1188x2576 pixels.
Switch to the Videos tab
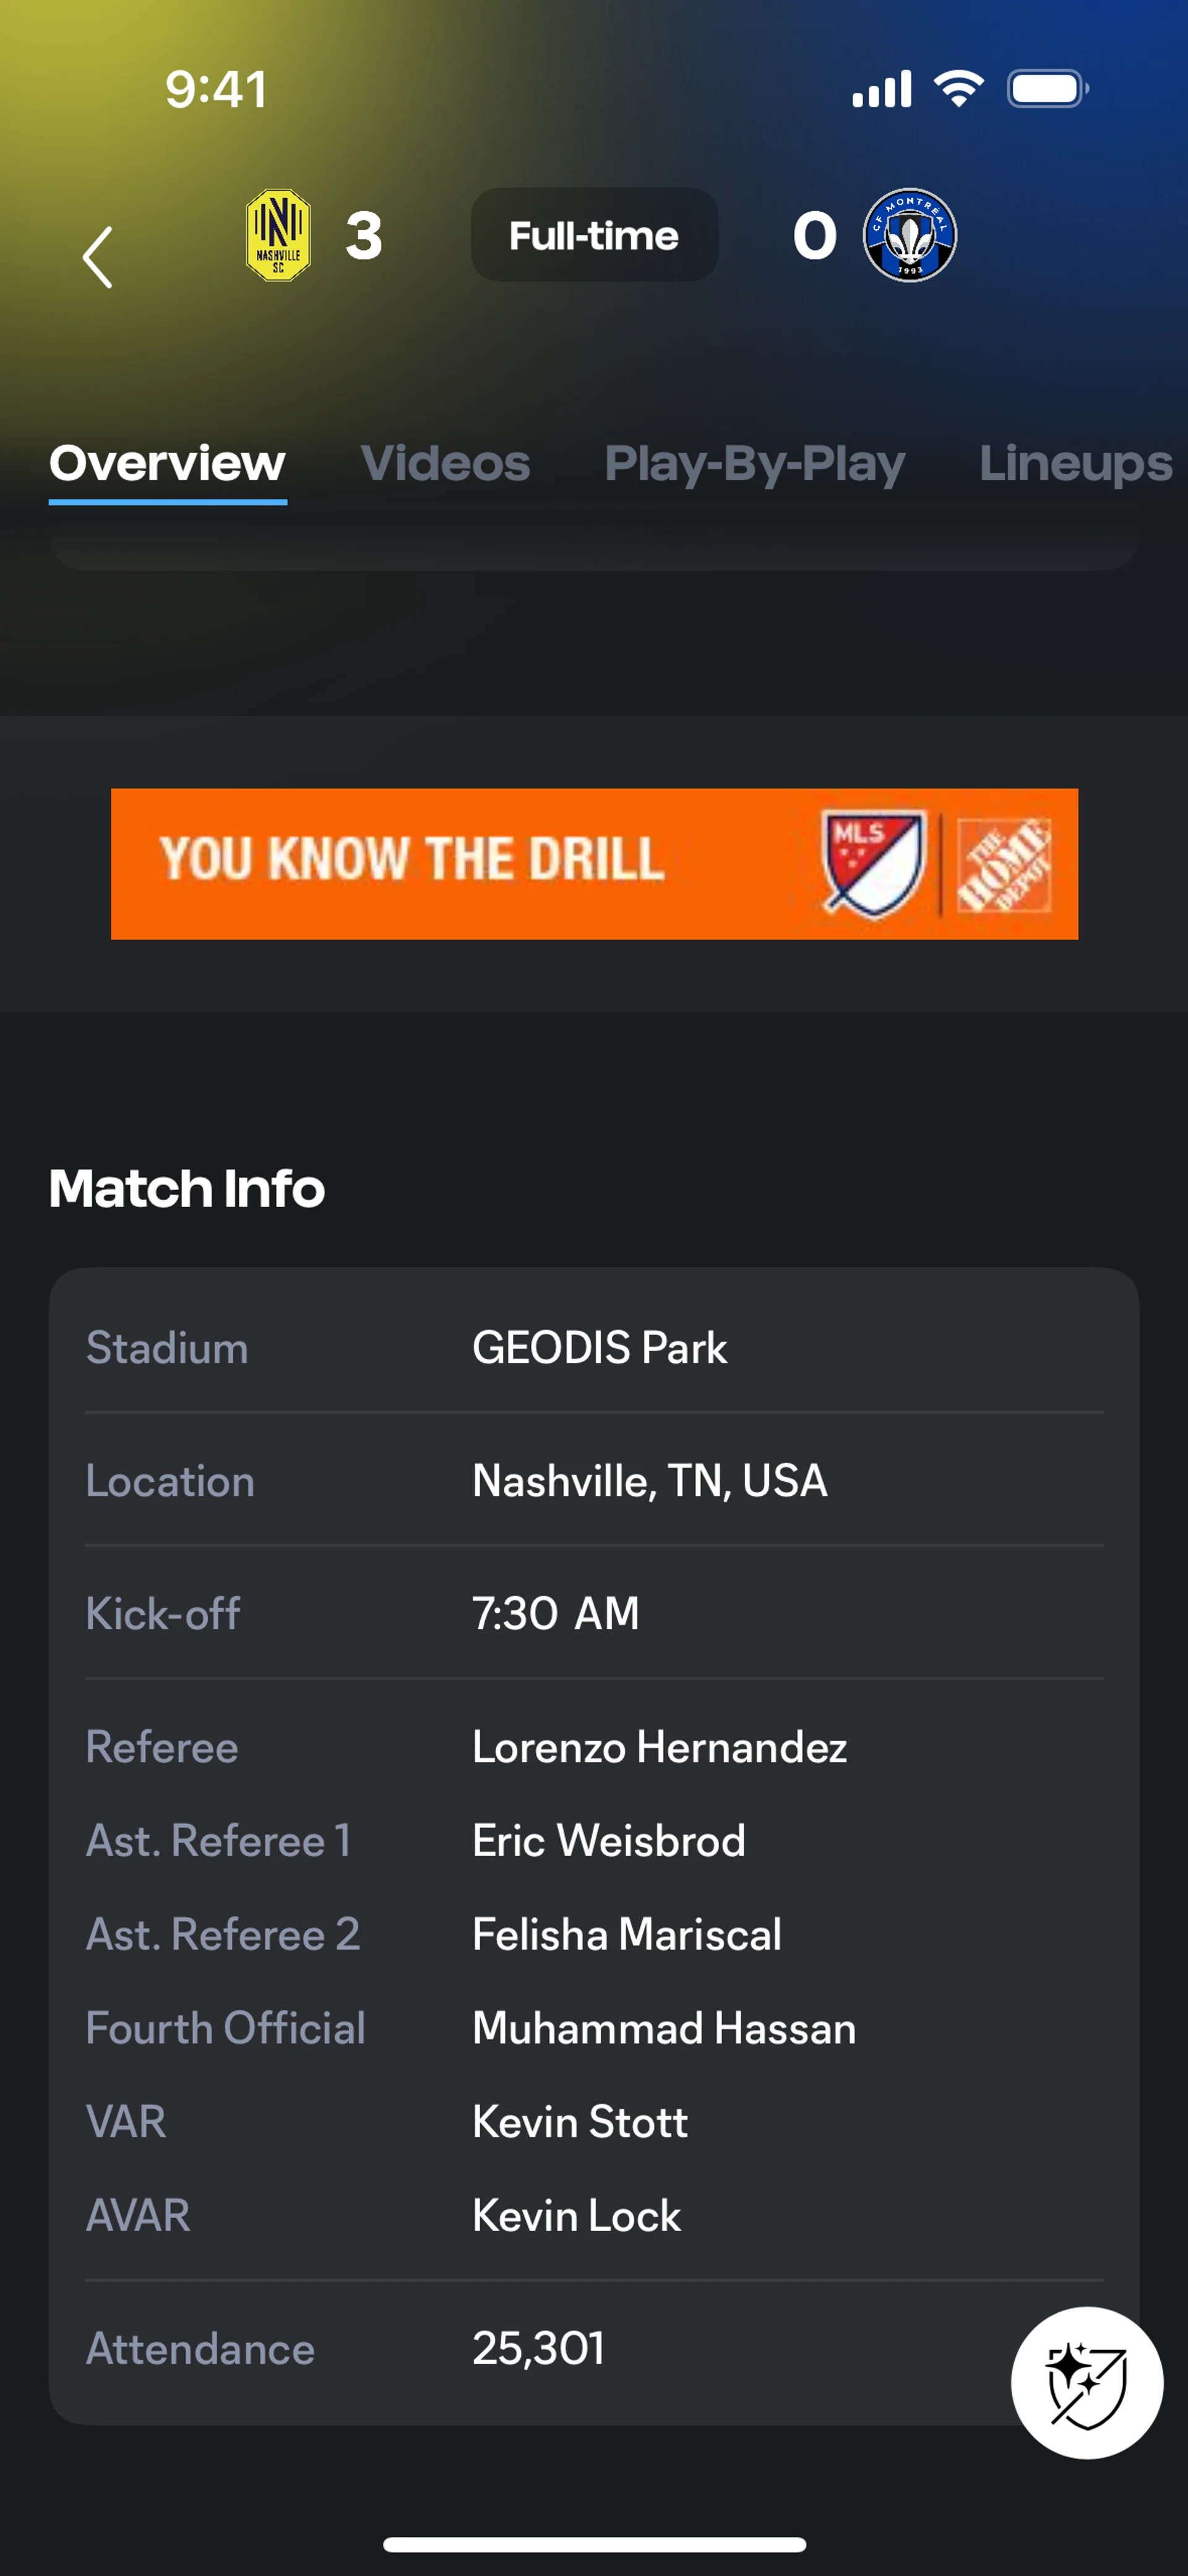click(445, 464)
